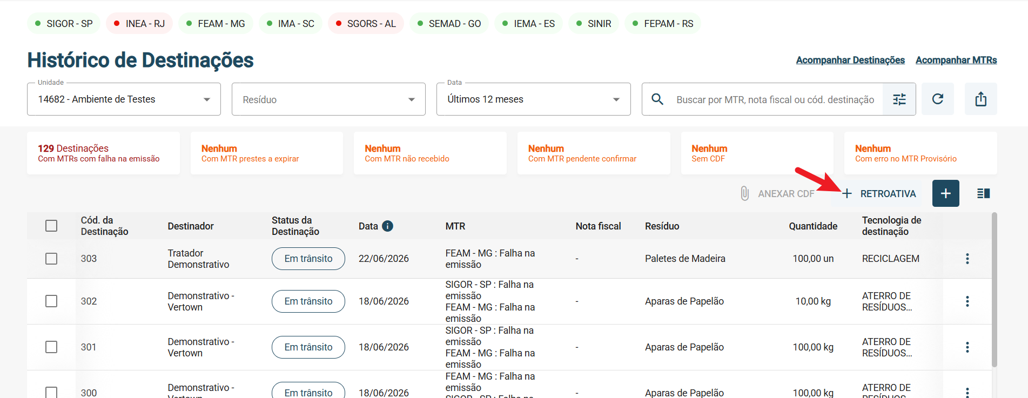Screen dimensions: 1028x398
Task: Filter by 129 Destinações failed MTRs card
Action: 103,153
